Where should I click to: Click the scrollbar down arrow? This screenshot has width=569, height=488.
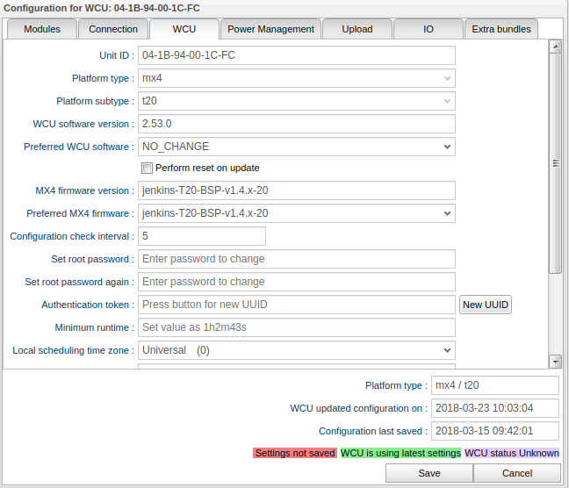coord(555,362)
